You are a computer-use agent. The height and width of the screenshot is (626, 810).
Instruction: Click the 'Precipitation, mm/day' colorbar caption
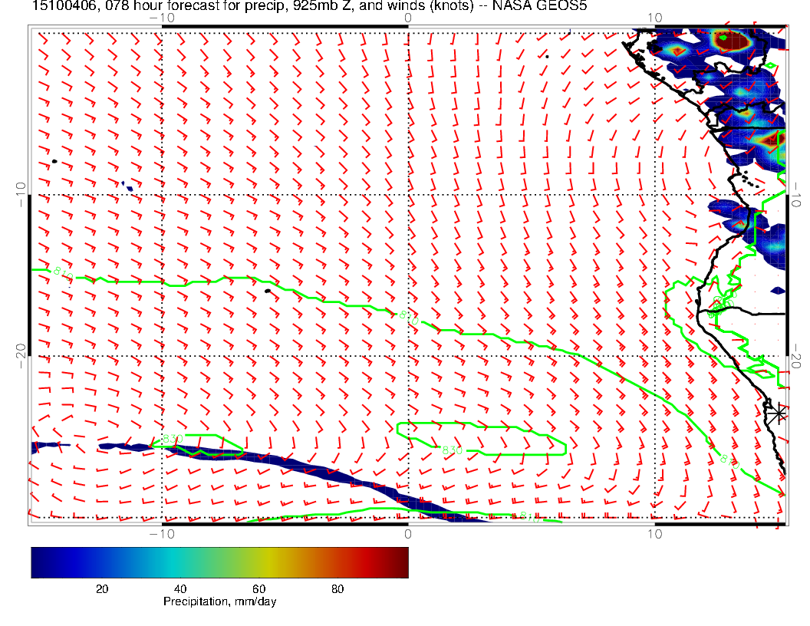[x=219, y=601]
